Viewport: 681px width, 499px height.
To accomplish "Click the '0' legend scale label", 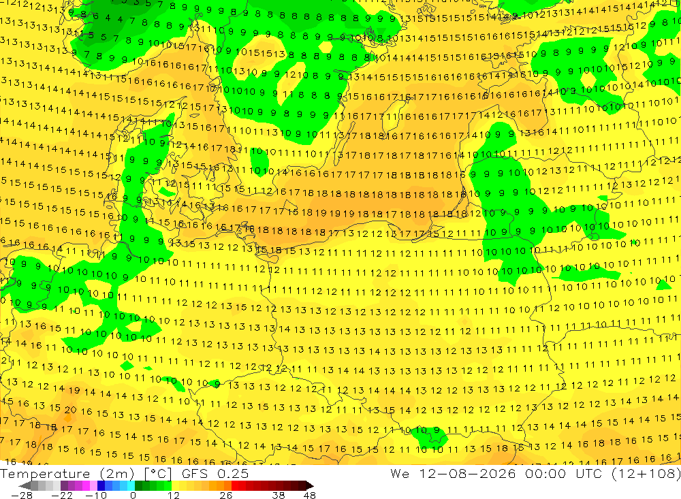I will click(x=133, y=495).
